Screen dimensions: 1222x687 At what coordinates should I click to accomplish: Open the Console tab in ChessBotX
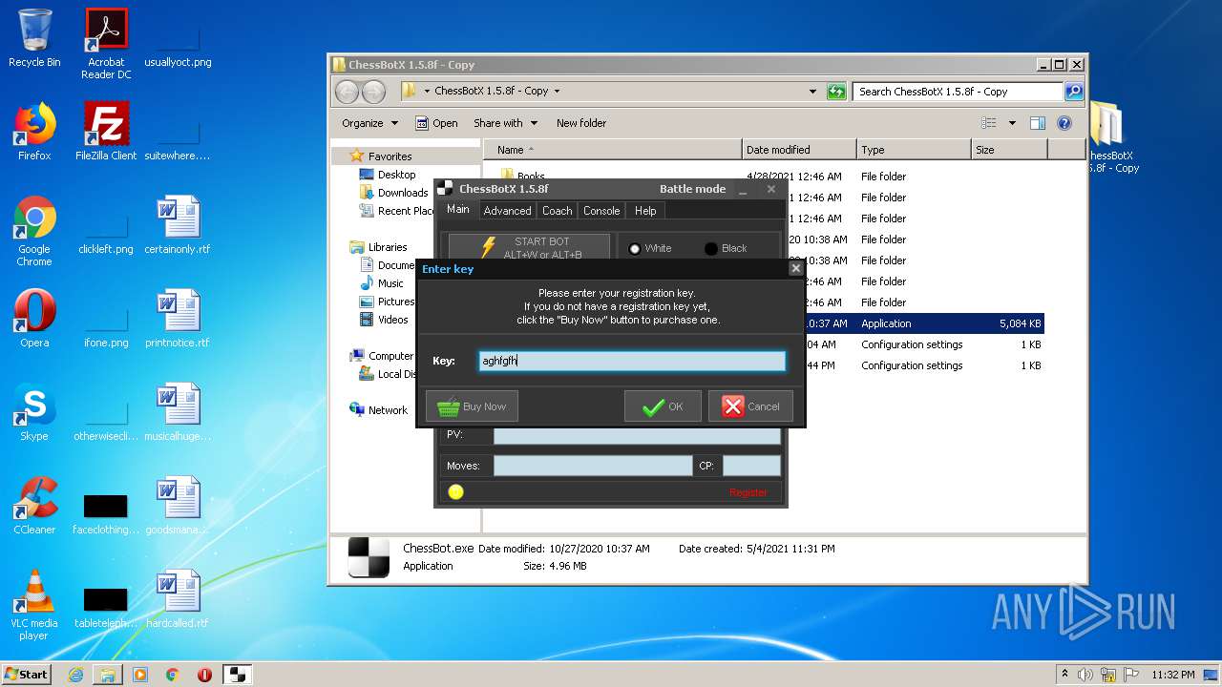[x=601, y=211]
